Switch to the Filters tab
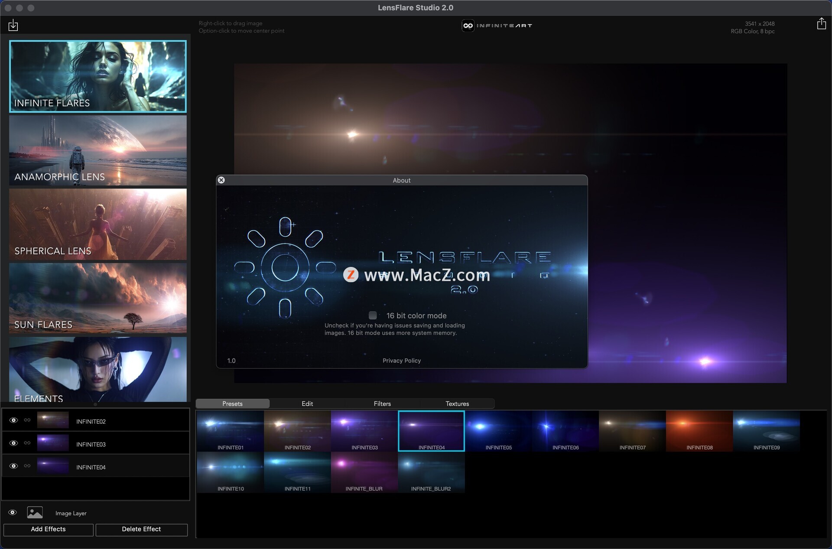 pos(382,403)
